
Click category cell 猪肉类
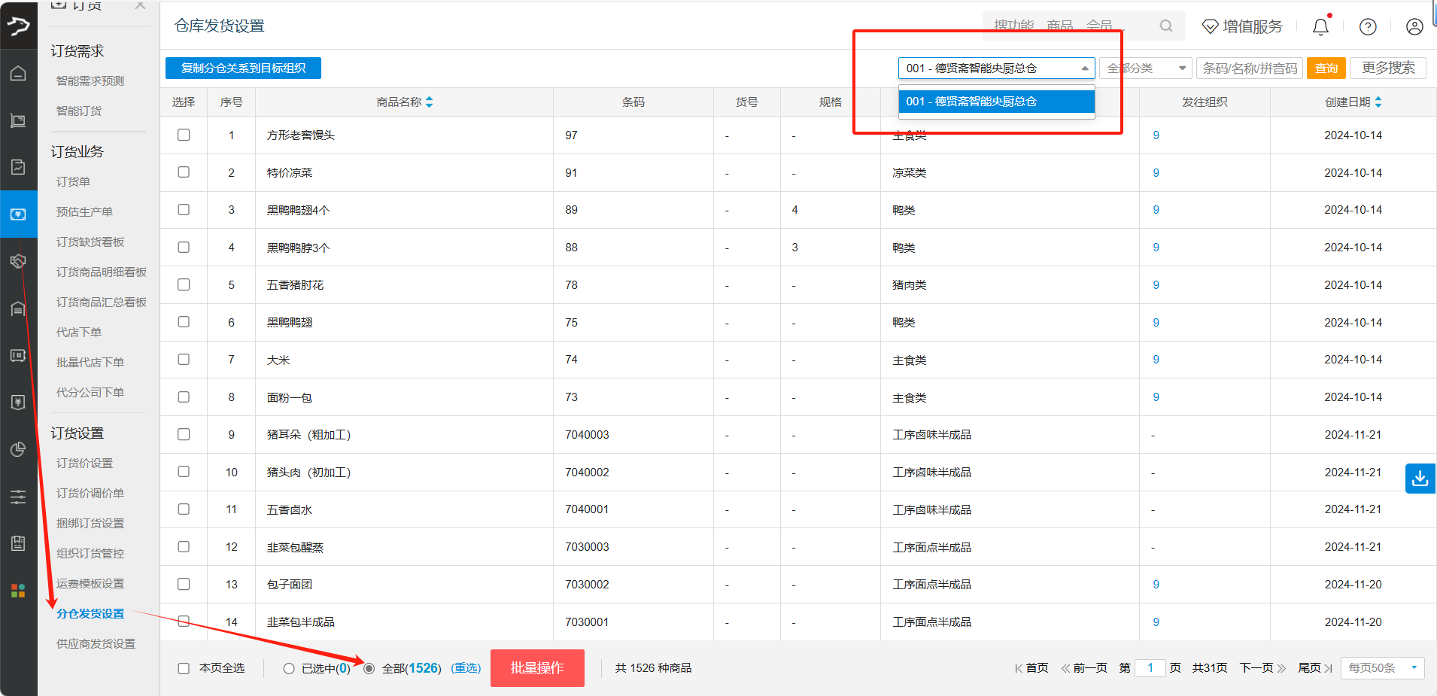(909, 285)
